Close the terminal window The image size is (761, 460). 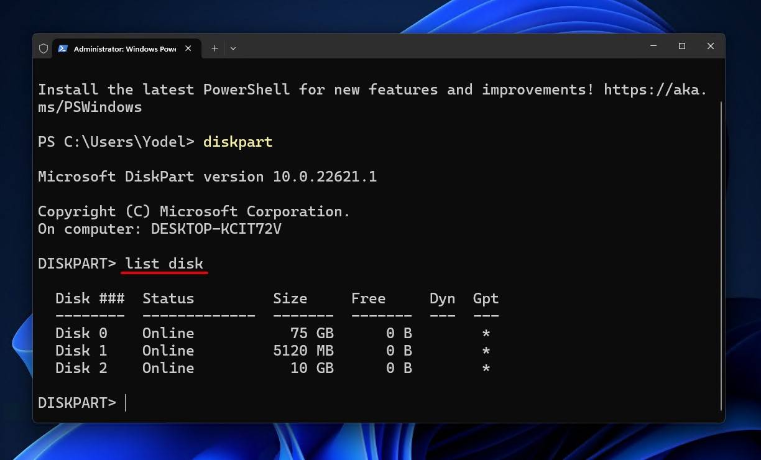point(711,46)
